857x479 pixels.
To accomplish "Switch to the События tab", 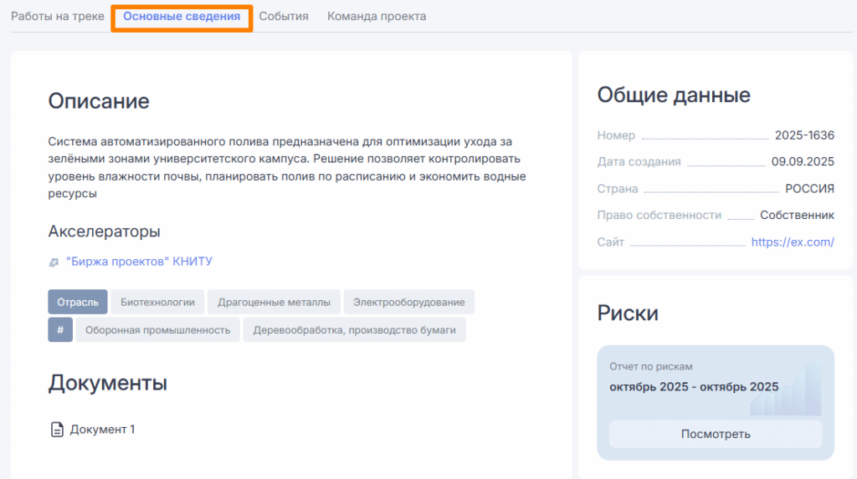I will coord(284,16).
